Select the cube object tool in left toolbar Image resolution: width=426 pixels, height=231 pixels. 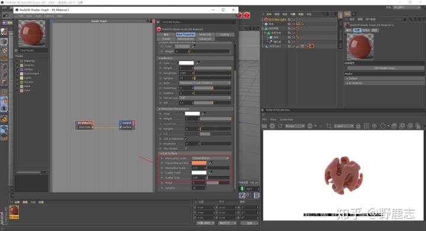pyautogui.click(x=4, y=41)
